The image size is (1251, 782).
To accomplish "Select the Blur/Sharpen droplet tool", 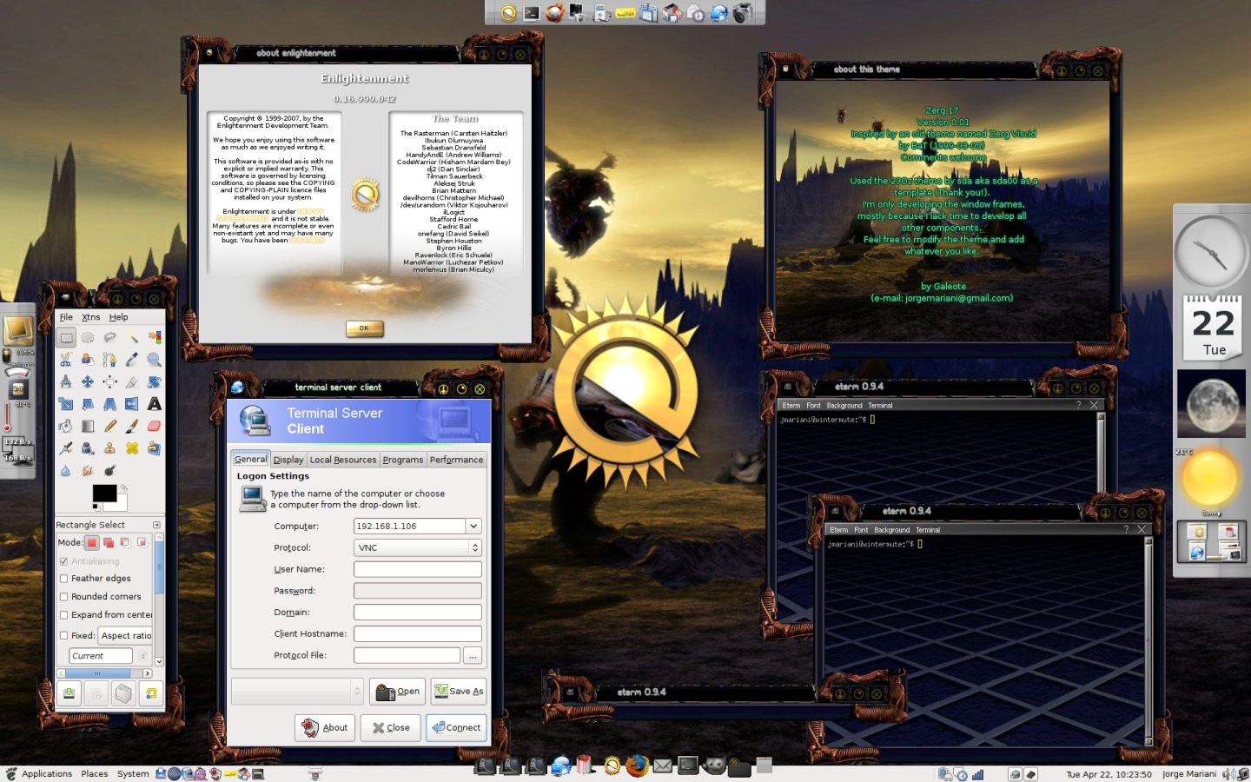I will coord(66,470).
